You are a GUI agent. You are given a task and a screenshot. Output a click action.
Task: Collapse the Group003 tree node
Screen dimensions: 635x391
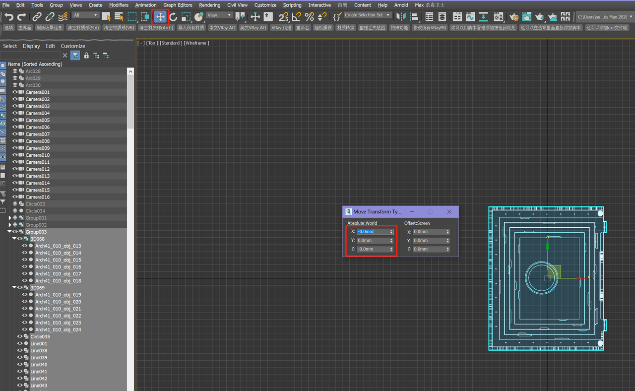[x=9, y=232]
